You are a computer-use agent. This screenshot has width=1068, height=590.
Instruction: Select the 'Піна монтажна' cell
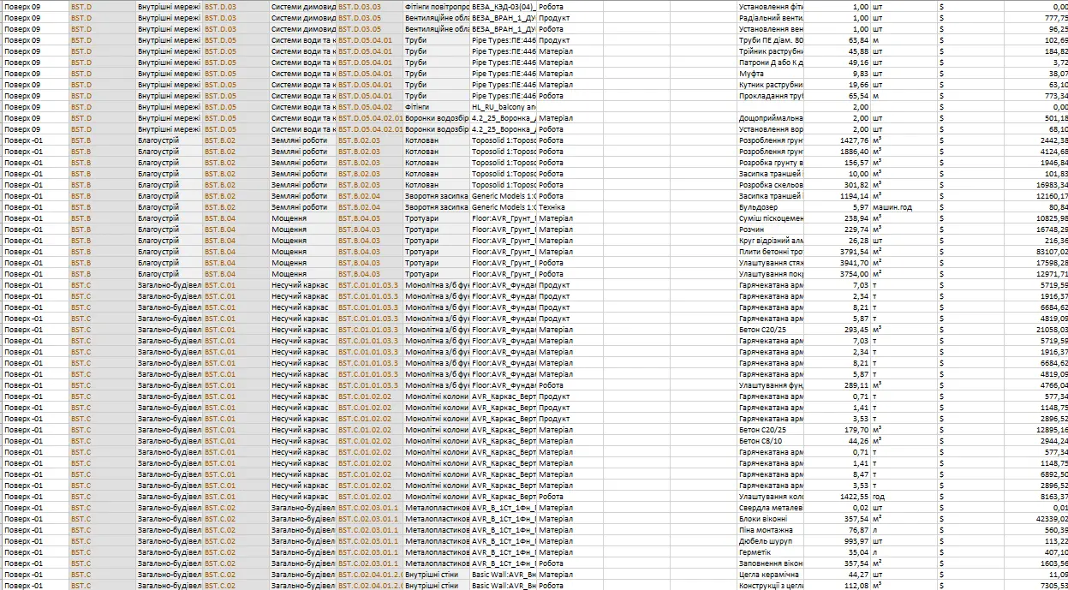click(771, 529)
